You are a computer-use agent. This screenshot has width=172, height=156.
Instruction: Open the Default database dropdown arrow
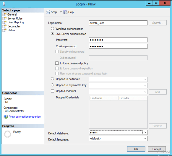tap(145, 132)
